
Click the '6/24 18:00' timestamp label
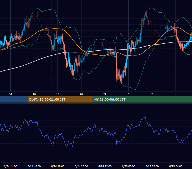(58, 166)
